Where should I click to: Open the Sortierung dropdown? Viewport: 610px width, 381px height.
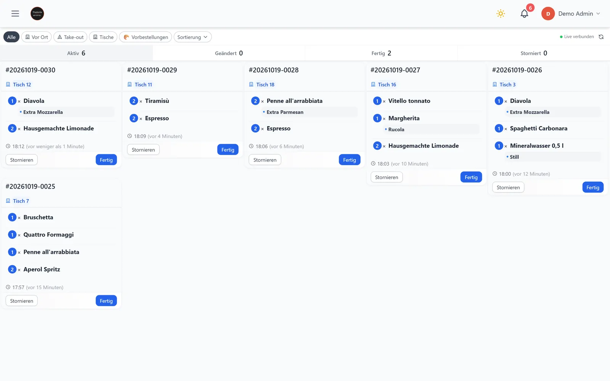point(193,37)
